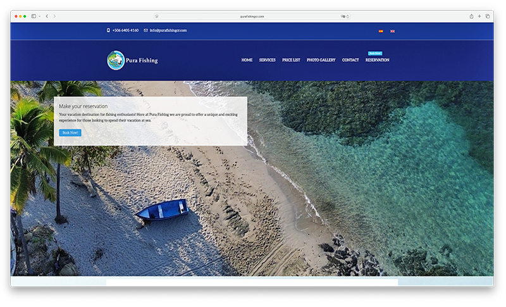This screenshot has height=307, width=506.
Task: Click the translate icon in address bar
Action: coord(343,16)
